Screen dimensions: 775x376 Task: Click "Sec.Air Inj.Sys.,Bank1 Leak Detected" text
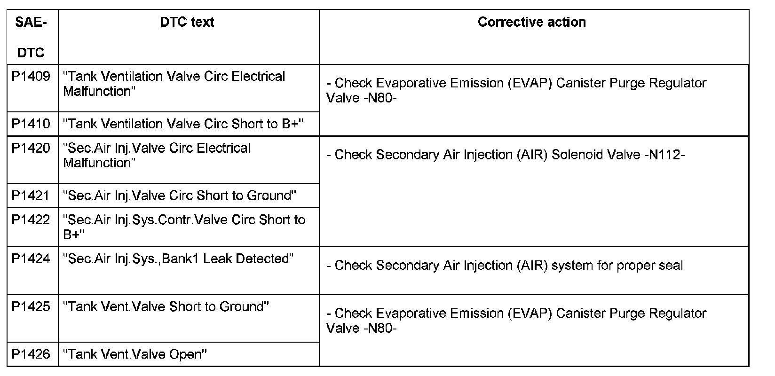[x=178, y=259]
